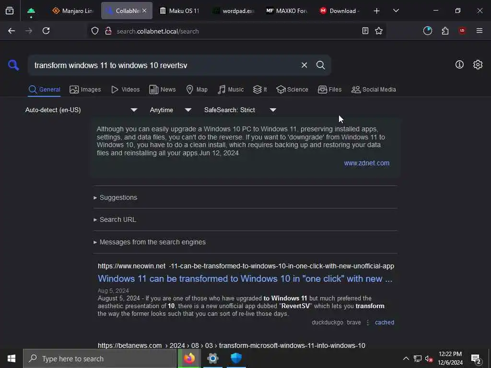Screen dimensions: 491x368
Task: Open notification center
Action: pos(477,359)
